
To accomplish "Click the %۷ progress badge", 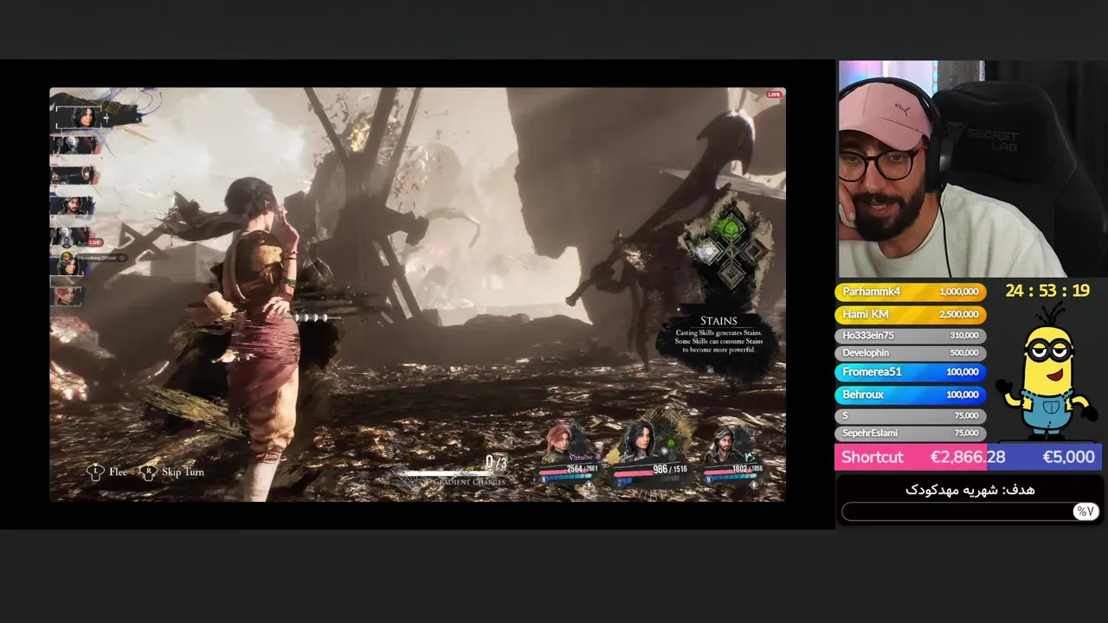I will (1085, 511).
